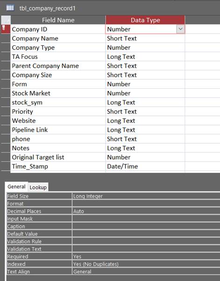The height and width of the screenshot is (281, 220).
Task: Click the Field Name column header
Action: (58, 20)
